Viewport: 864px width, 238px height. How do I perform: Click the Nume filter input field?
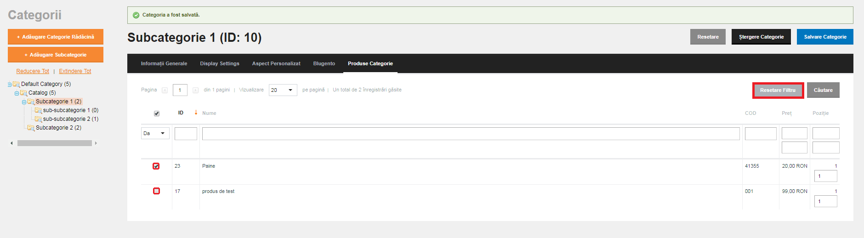point(471,134)
